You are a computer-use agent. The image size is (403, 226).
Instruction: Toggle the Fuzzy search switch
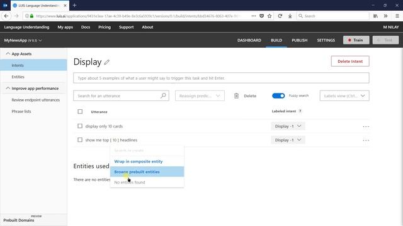[x=278, y=95]
